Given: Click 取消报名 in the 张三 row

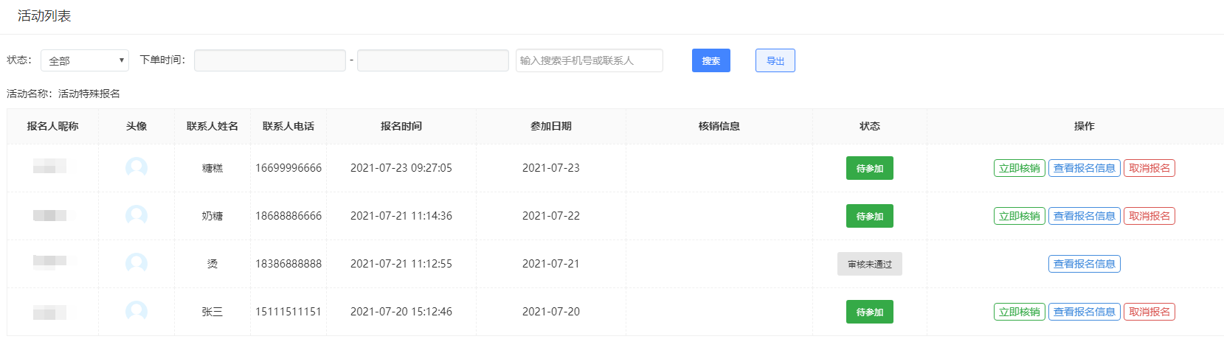Looking at the screenshot, I should (x=1149, y=312).
